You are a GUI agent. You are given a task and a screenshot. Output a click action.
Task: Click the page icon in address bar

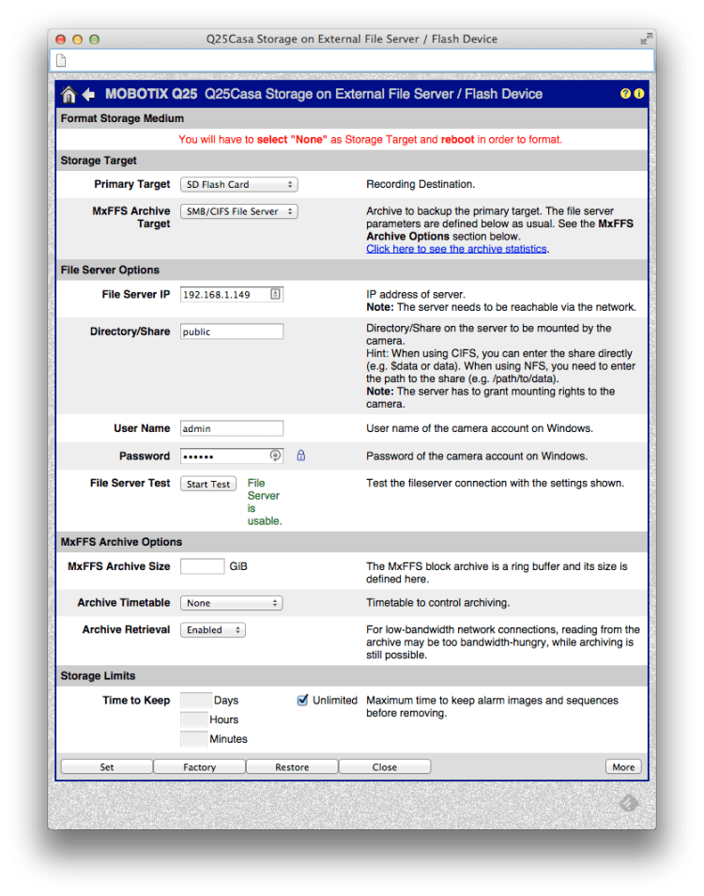click(61, 60)
